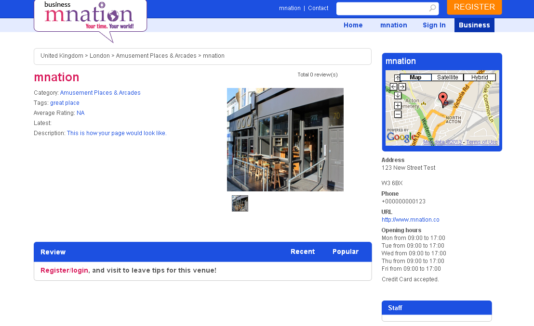534x326 pixels.
Task: Open London breadcrumb link
Action: (x=99, y=56)
